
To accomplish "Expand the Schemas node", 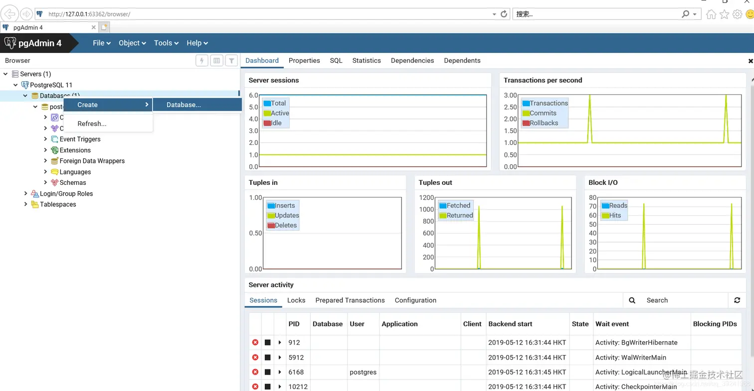I will (45, 183).
